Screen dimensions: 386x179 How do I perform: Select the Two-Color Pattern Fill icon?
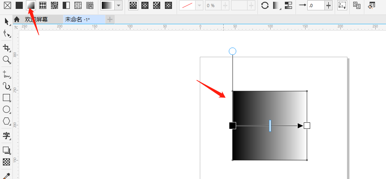[x=66, y=5]
